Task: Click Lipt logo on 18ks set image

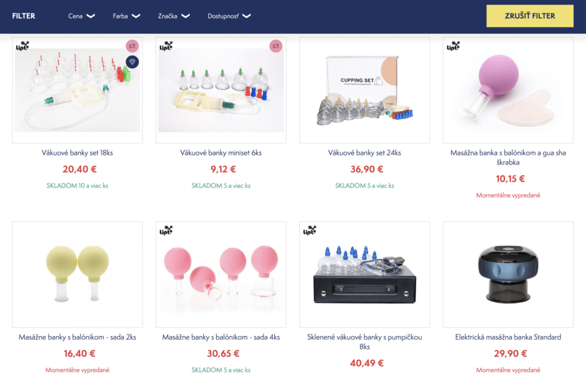Action: pos(22,46)
